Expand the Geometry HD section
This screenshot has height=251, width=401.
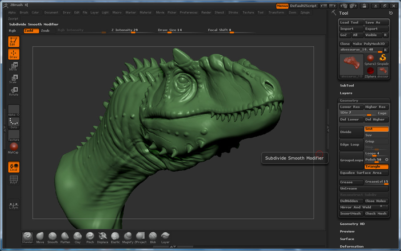352,224
